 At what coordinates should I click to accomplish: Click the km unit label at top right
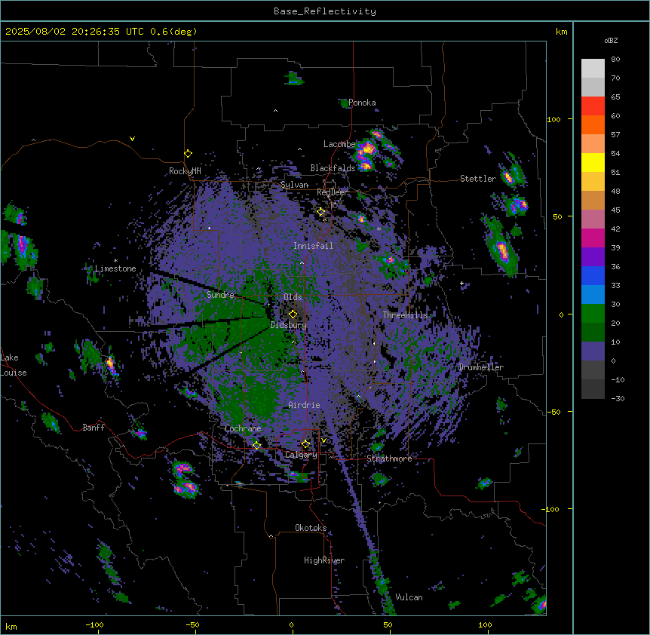[562, 32]
